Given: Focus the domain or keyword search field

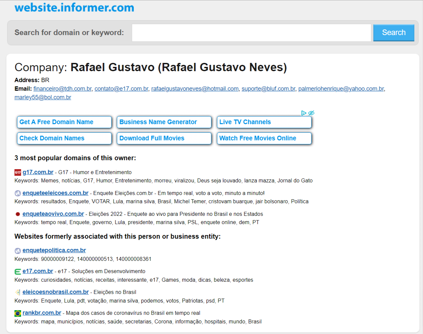Looking at the screenshot, I should tap(251, 33).
